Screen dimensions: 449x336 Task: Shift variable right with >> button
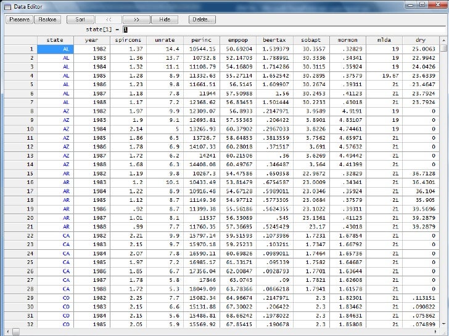[x=136, y=20]
